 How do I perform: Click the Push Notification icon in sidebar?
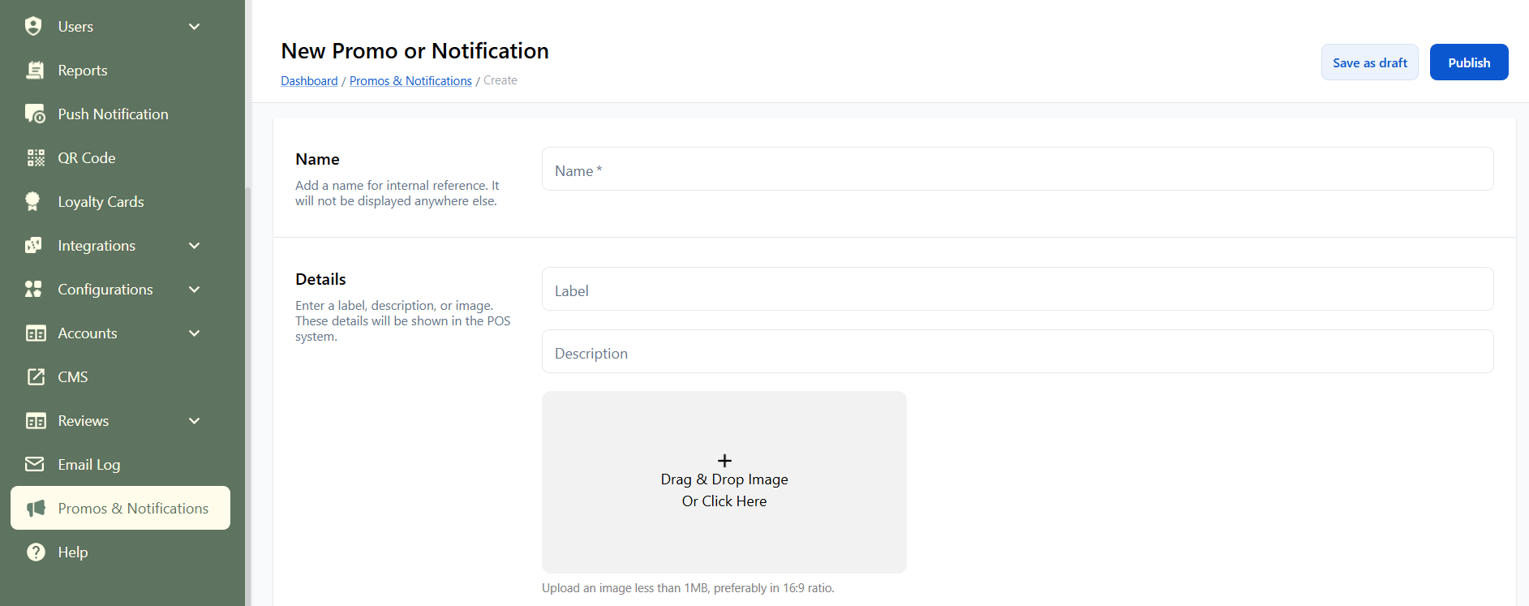(35, 114)
